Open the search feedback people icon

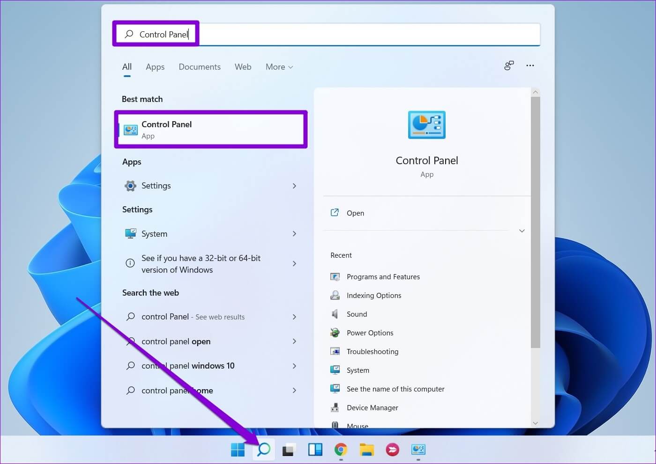509,65
